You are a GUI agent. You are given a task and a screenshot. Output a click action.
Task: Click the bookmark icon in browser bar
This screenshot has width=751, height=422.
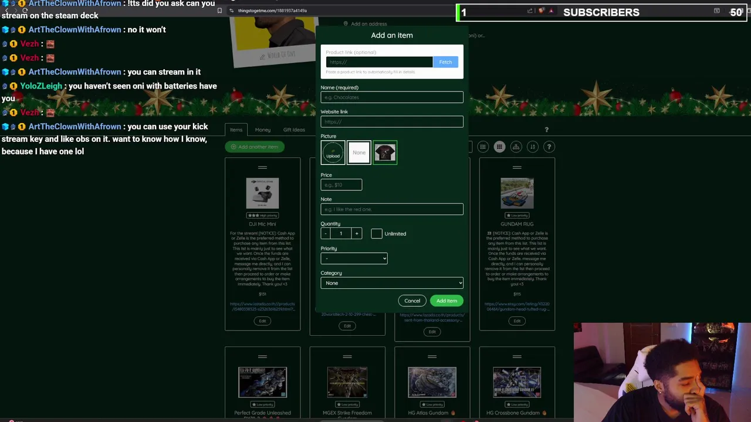pos(219,11)
